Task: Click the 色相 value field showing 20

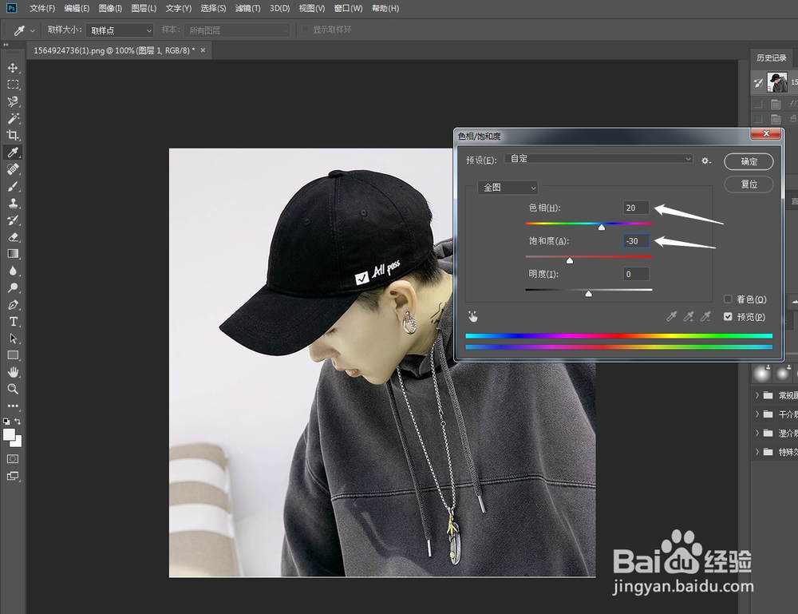Action: (636, 208)
